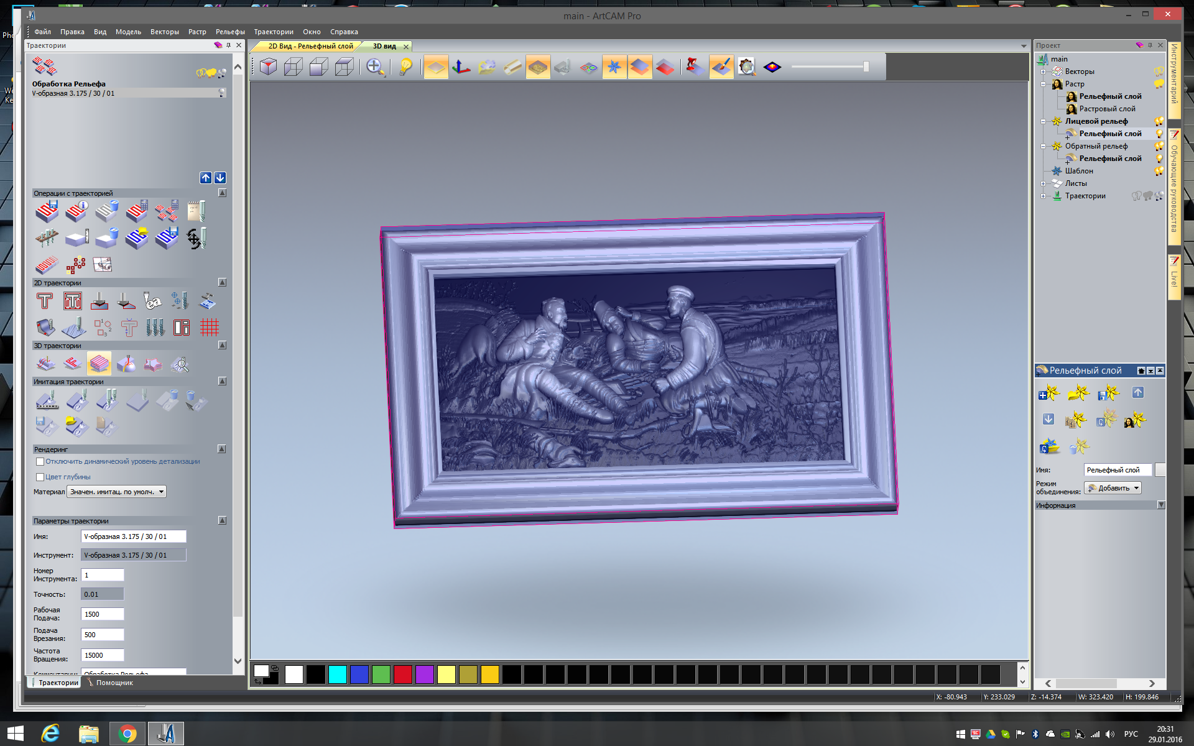Image resolution: width=1194 pixels, height=746 pixels.
Task: Open Chrome from the taskbar
Action: pyautogui.click(x=127, y=734)
